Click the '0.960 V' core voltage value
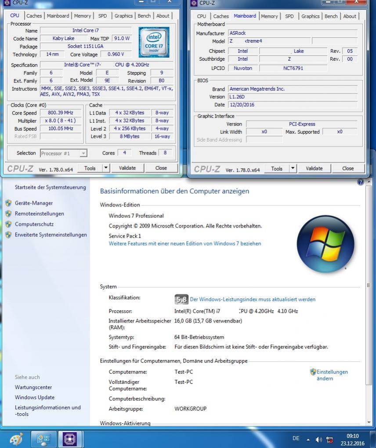Image resolution: width=376 pixels, height=448 pixels. [116, 54]
